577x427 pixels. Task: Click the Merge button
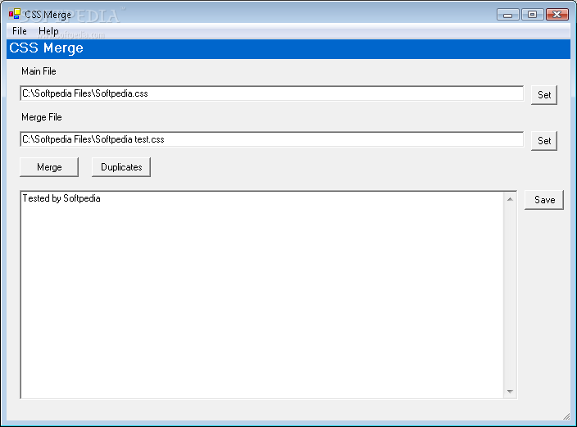49,167
